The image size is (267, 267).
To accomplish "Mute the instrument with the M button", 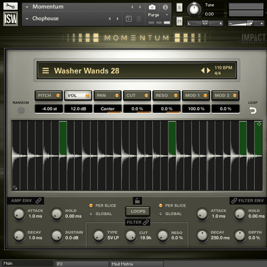I will [x=179, y=21].
